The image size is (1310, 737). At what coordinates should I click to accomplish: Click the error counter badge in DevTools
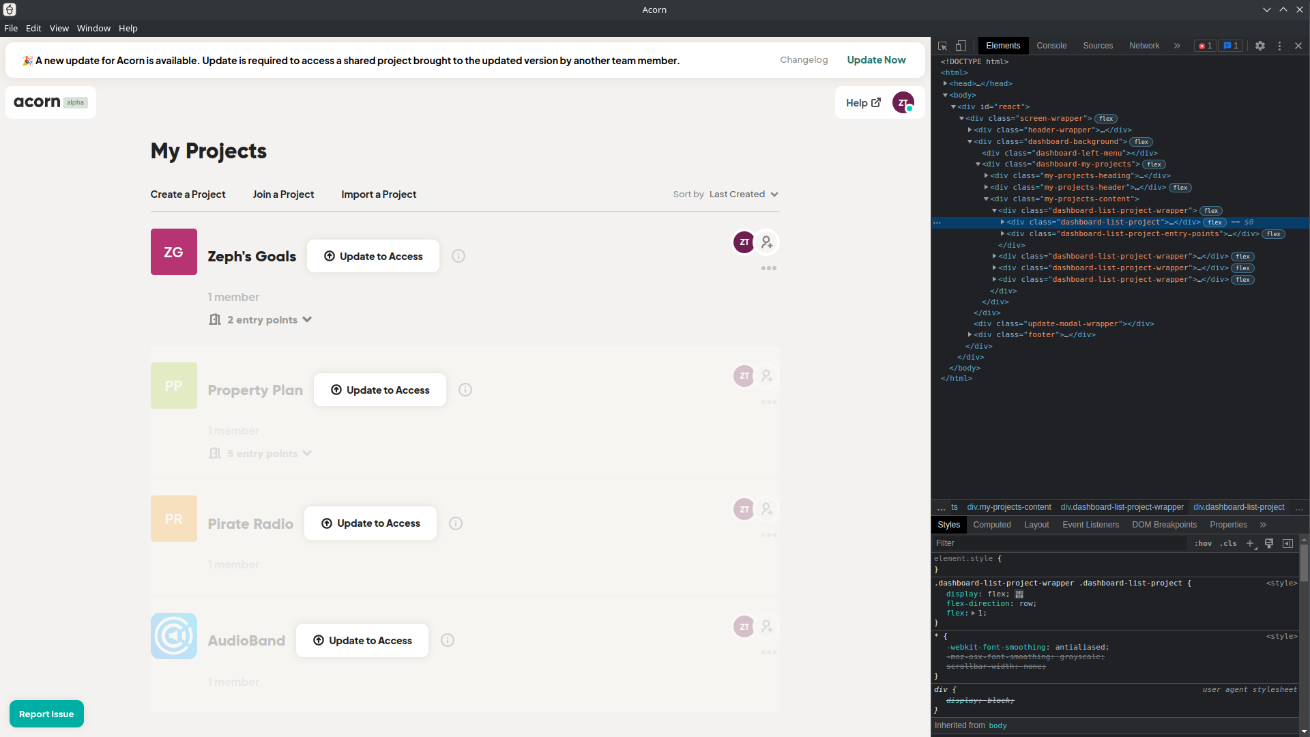tap(1204, 46)
